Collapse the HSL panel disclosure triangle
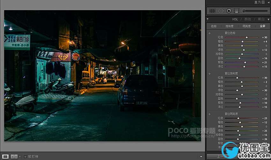 [268, 19]
